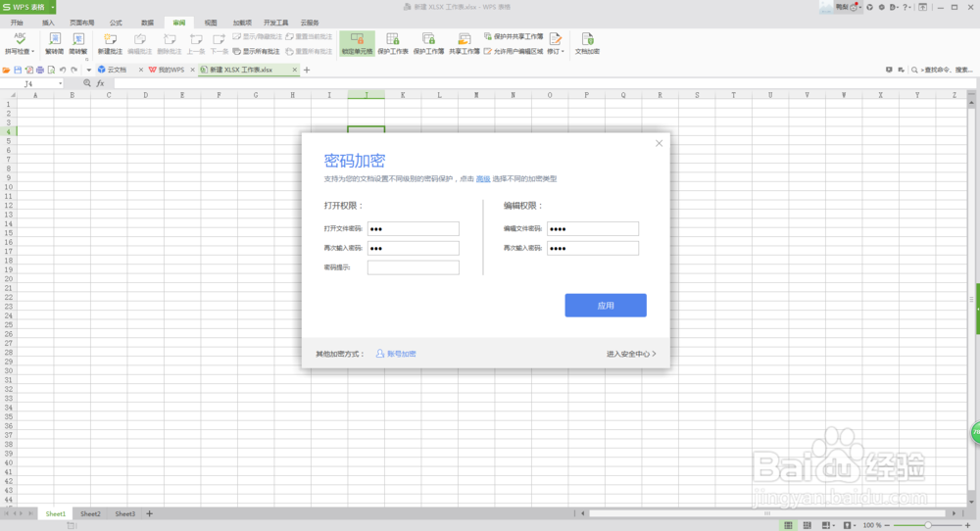Click the undo icon
The height and width of the screenshot is (531, 980).
click(x=63, y=70)
